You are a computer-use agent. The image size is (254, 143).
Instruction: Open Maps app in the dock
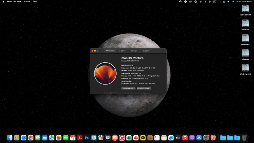pos(52,138)
